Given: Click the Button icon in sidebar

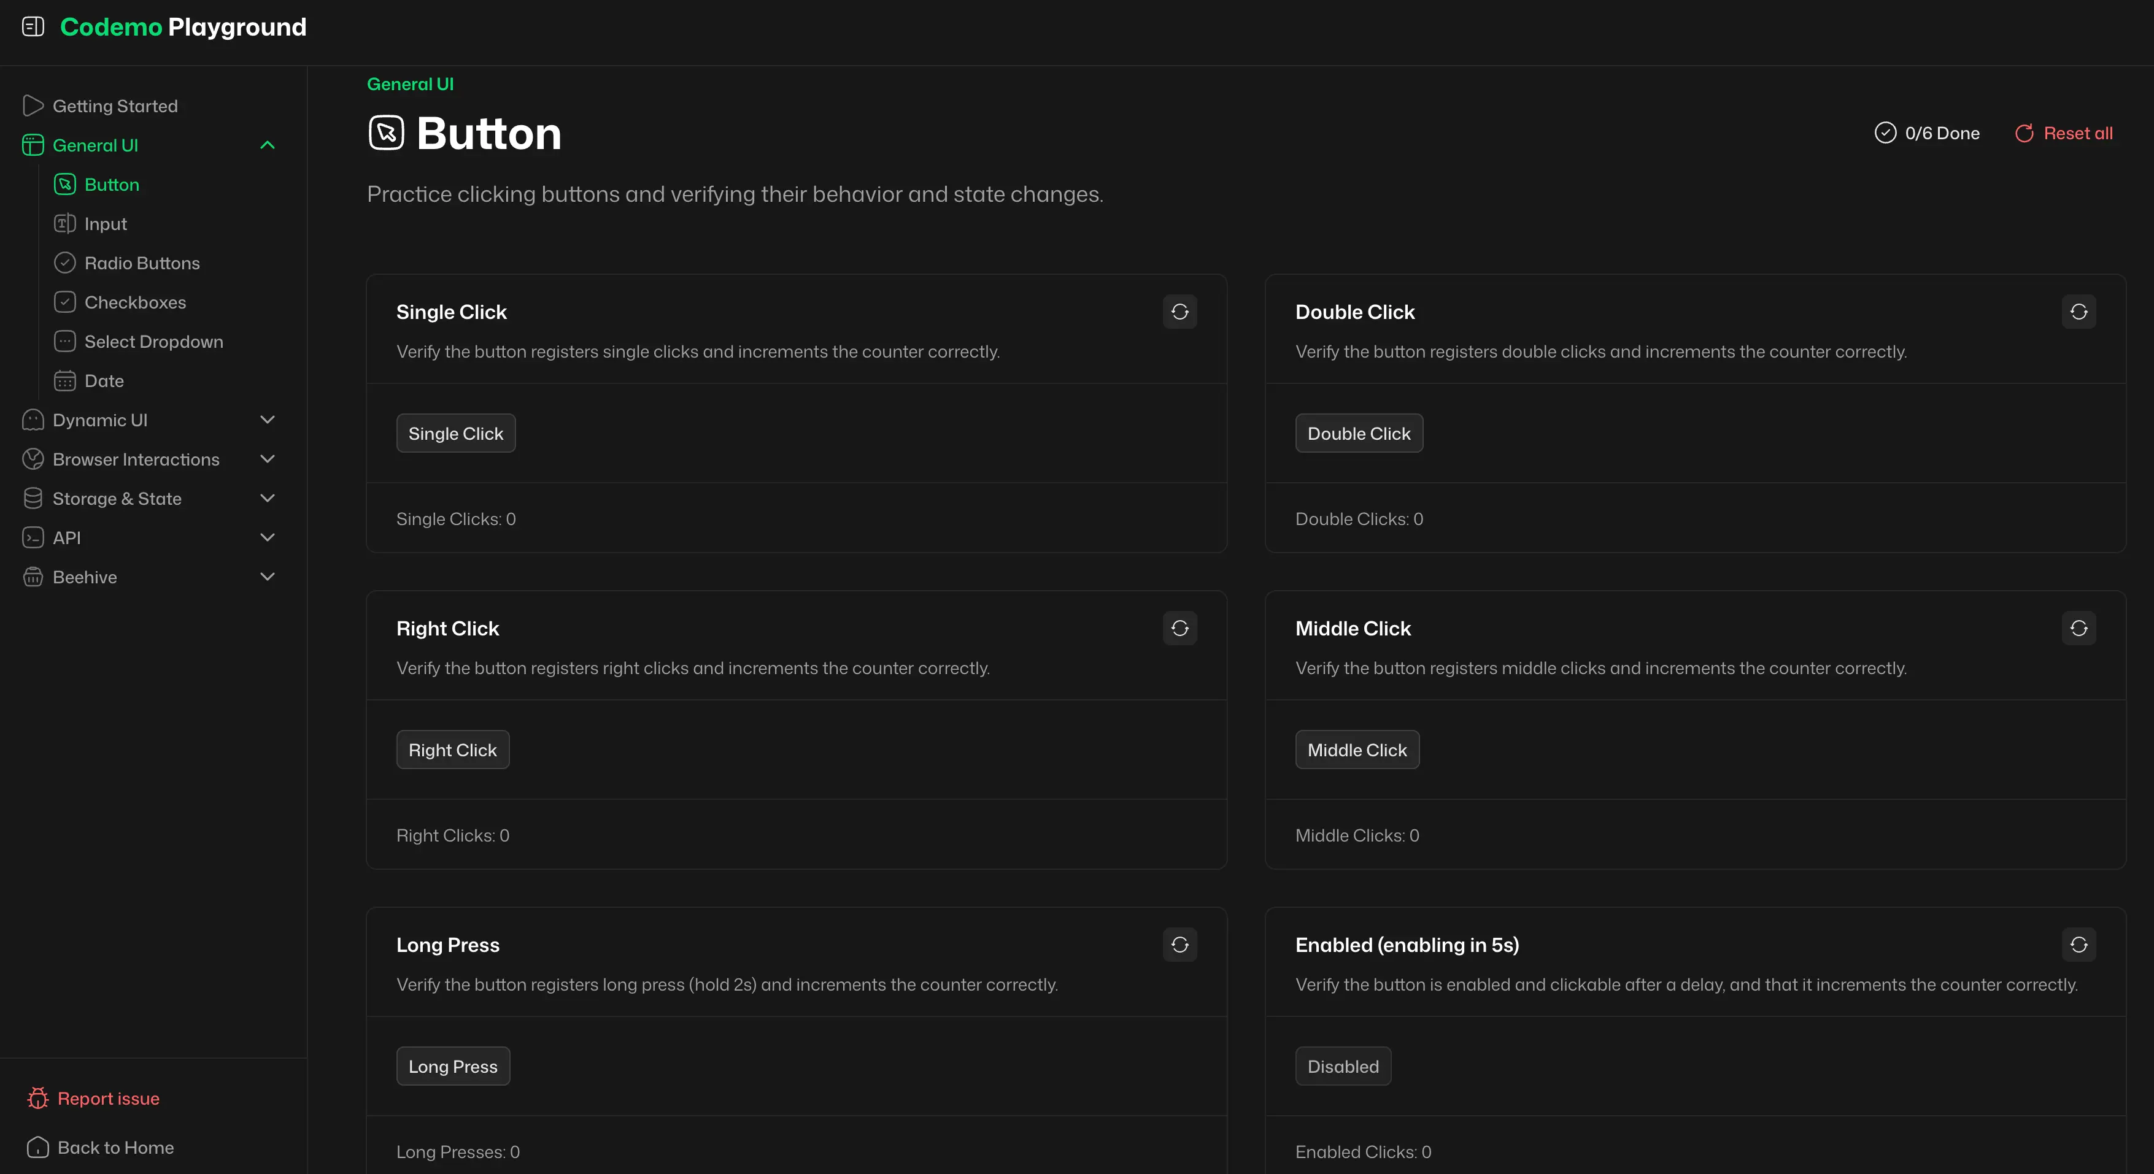Looking at the screenshot, I should coord(65,185).
